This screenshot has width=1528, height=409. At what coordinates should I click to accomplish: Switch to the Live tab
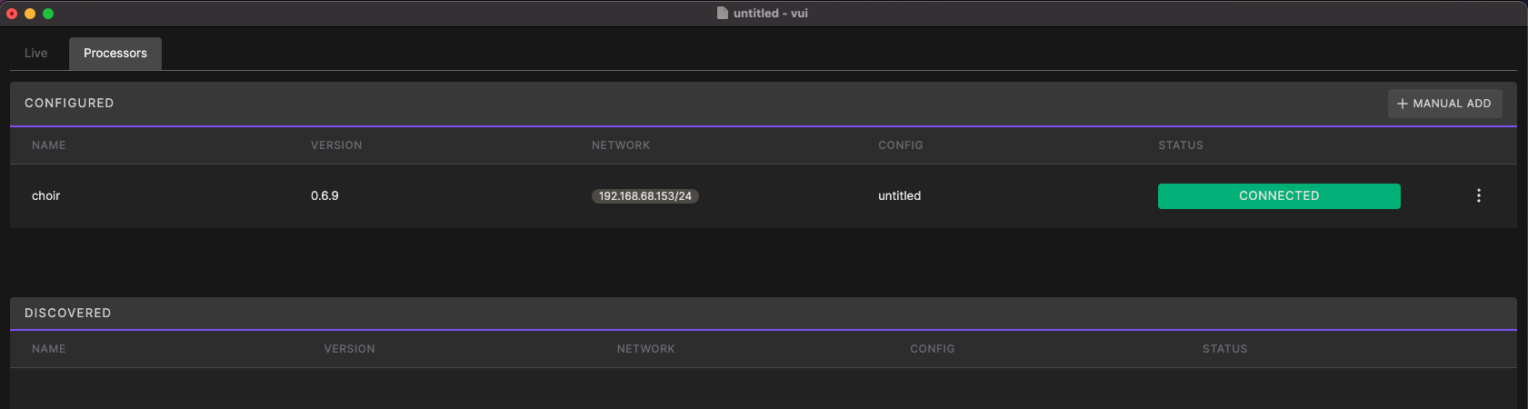[36, 54]
